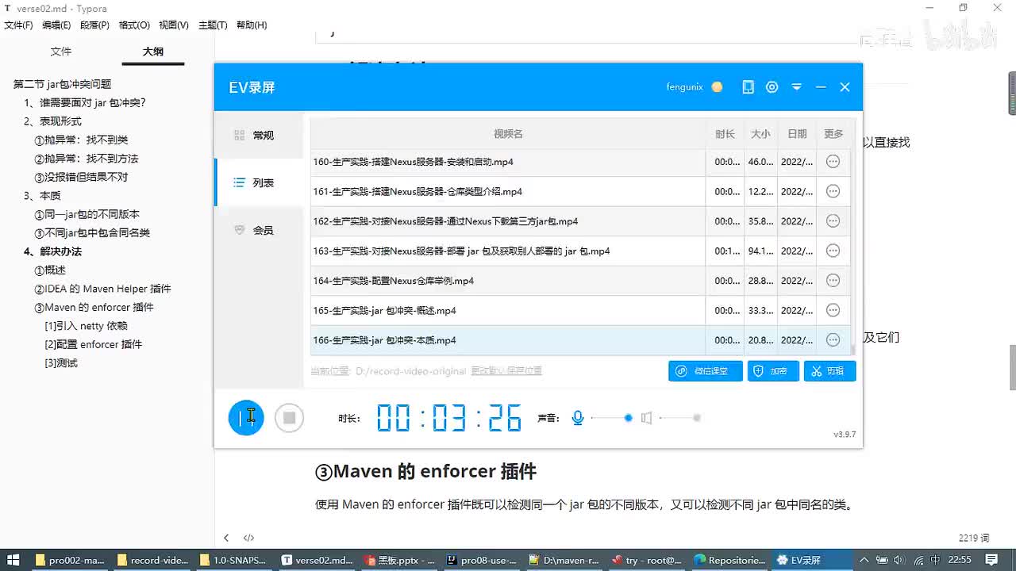Open more options for video 166 row
1016x571 pixels.
(833, 340)
